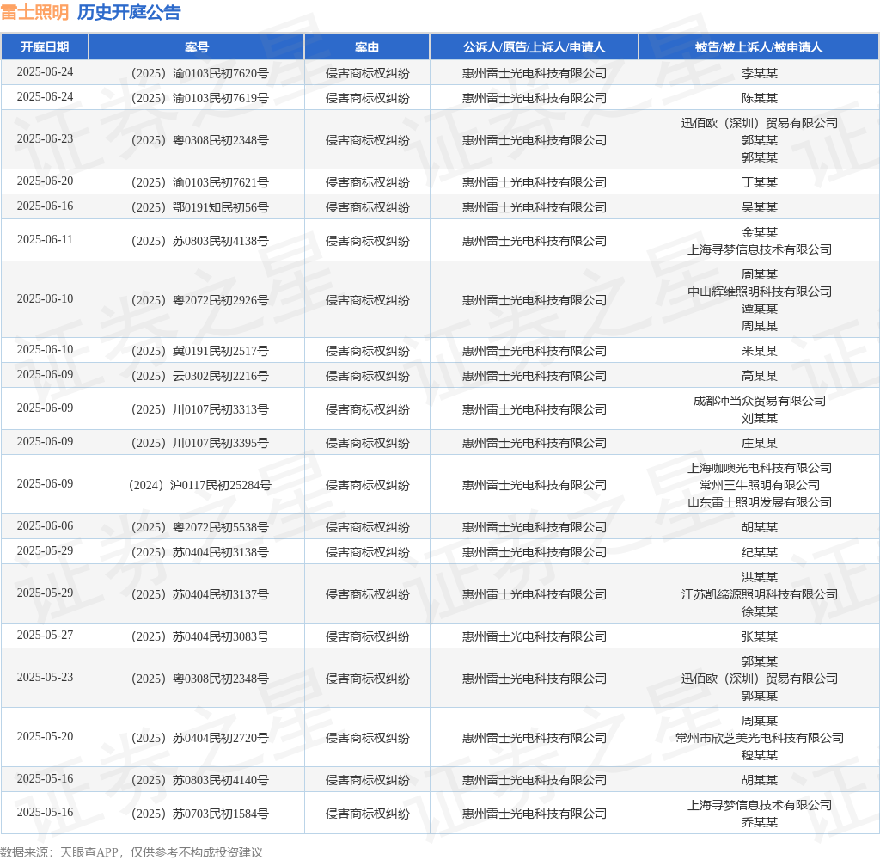Select defendant 吴某某
Viewport: 880px width, 860px height.
click(760, 207)
